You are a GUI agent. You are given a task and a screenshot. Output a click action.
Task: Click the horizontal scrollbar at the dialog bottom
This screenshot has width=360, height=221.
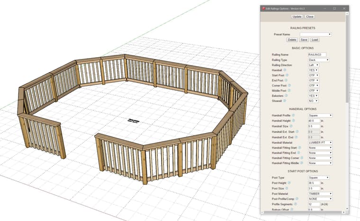click(x=303, y=212)
